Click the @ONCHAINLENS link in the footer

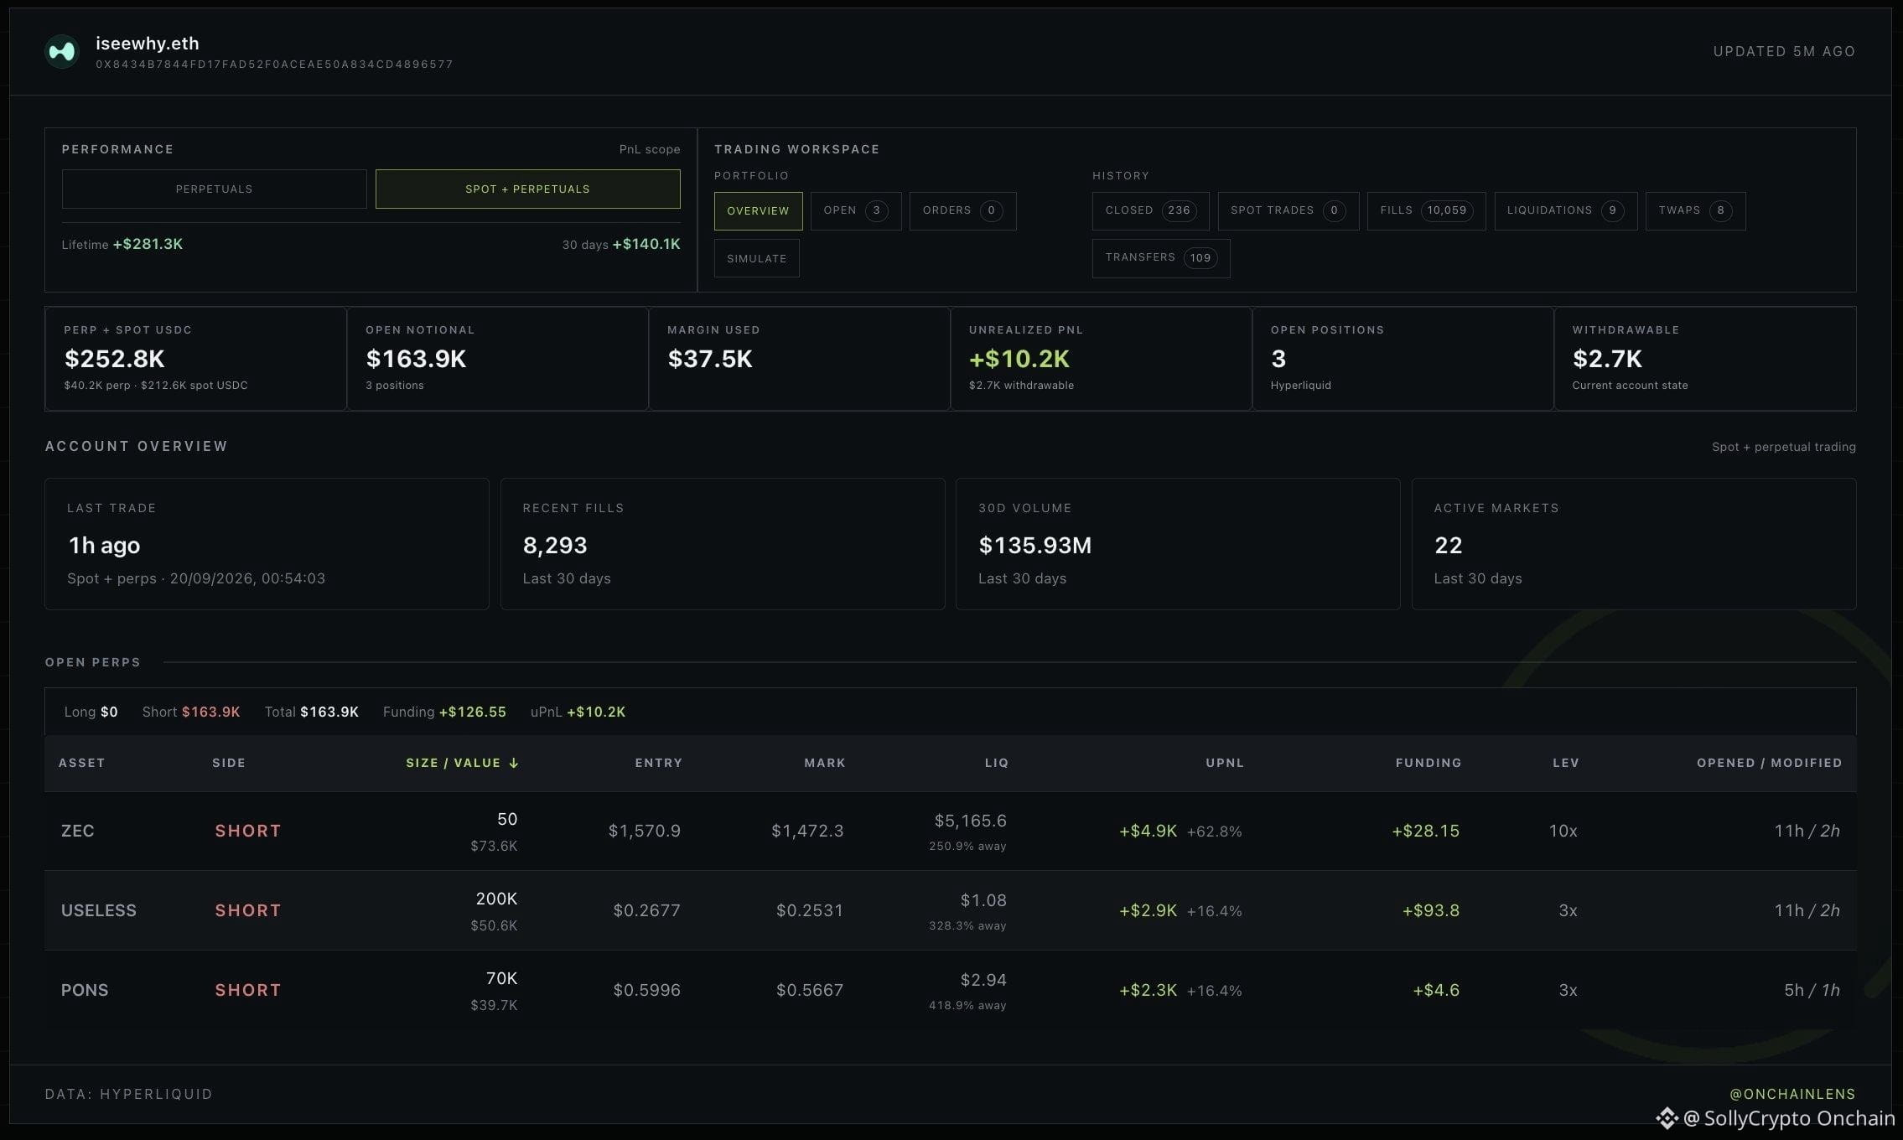(1792, 1094)
